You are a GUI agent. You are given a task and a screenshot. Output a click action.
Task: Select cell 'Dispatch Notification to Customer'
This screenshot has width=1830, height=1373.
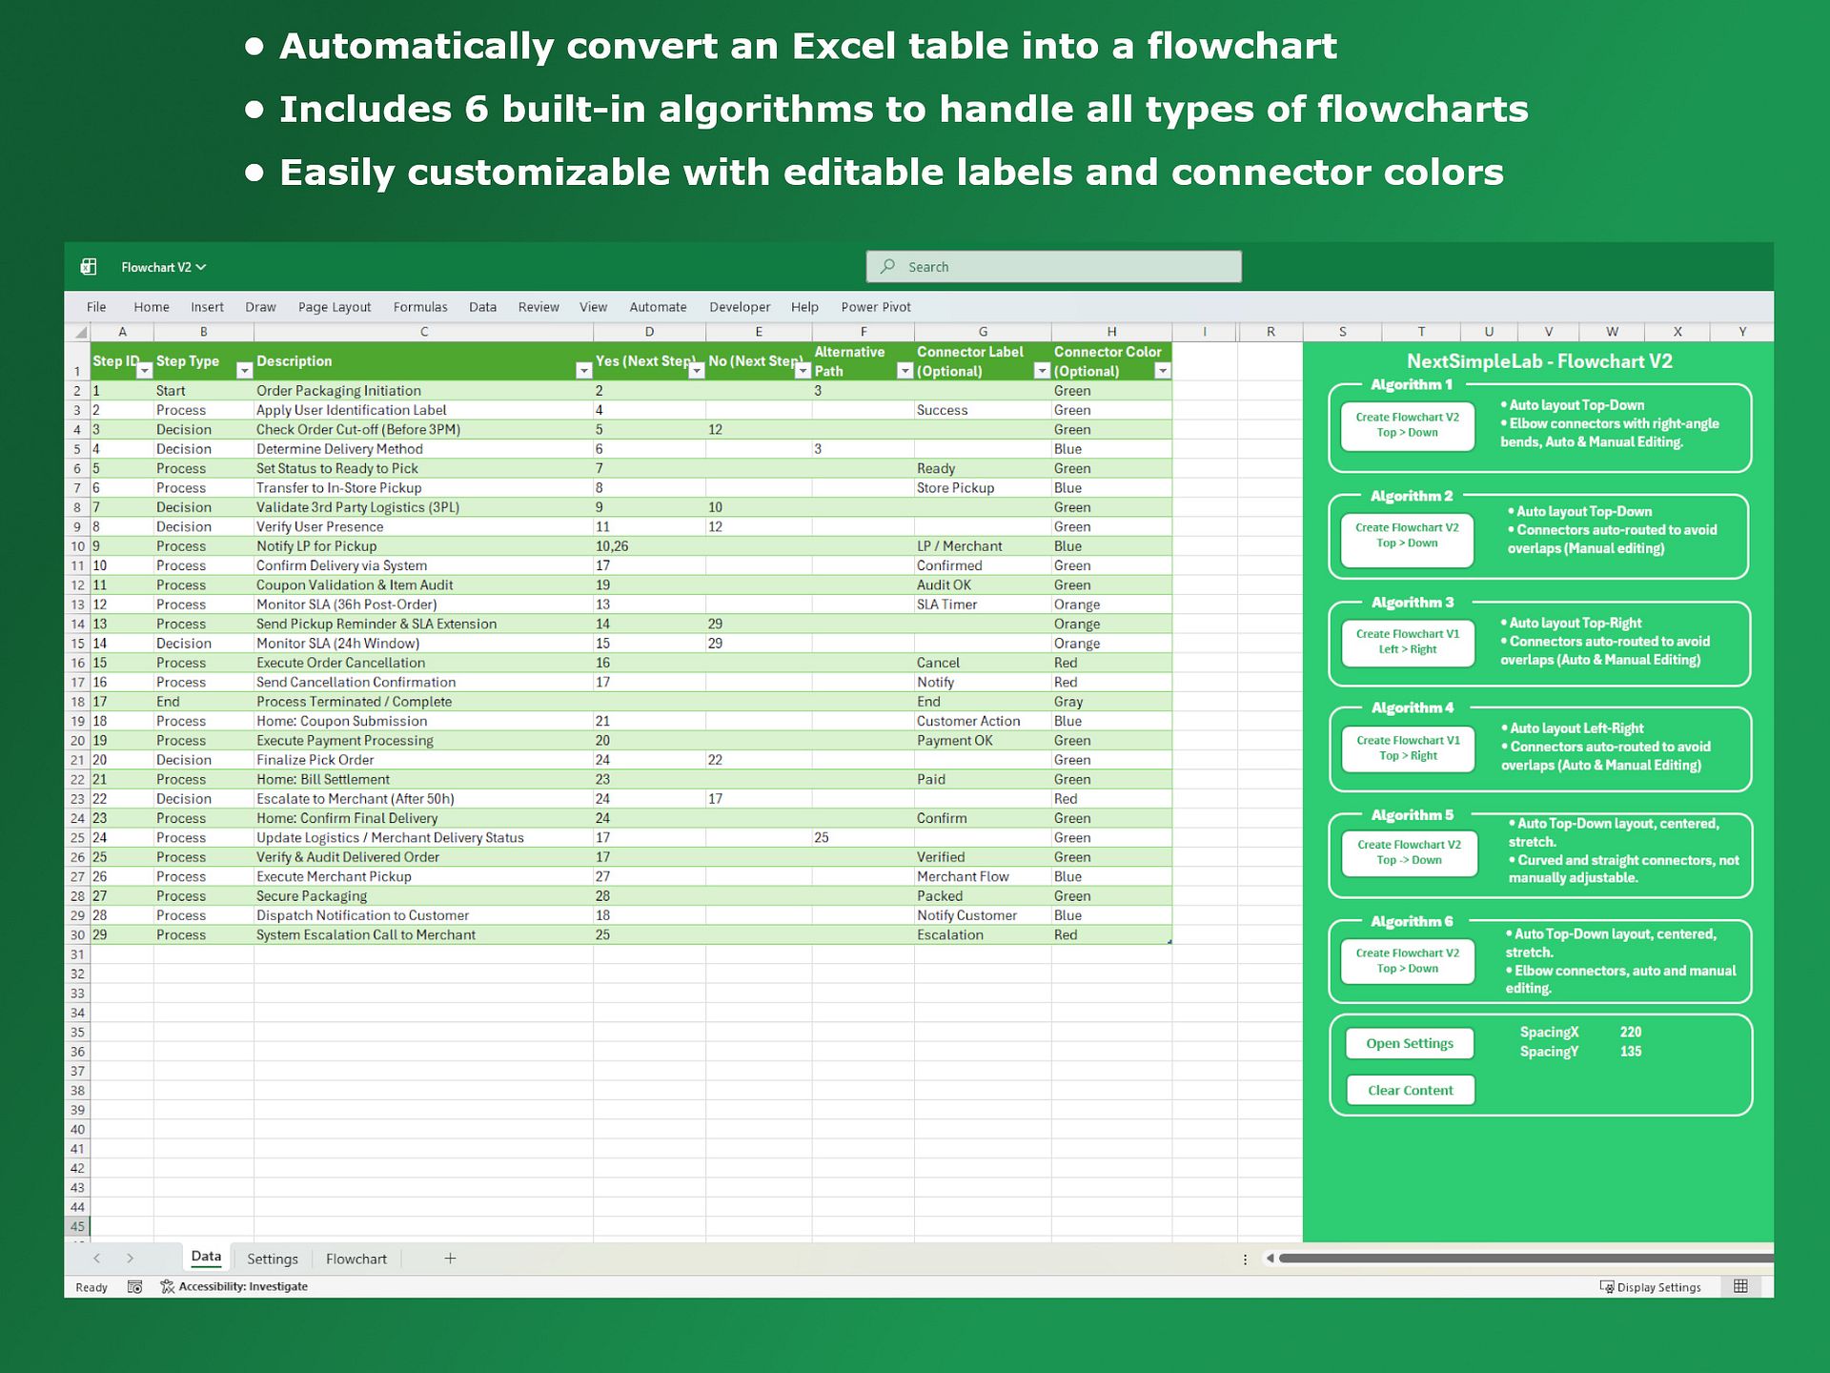pos(423,915)
